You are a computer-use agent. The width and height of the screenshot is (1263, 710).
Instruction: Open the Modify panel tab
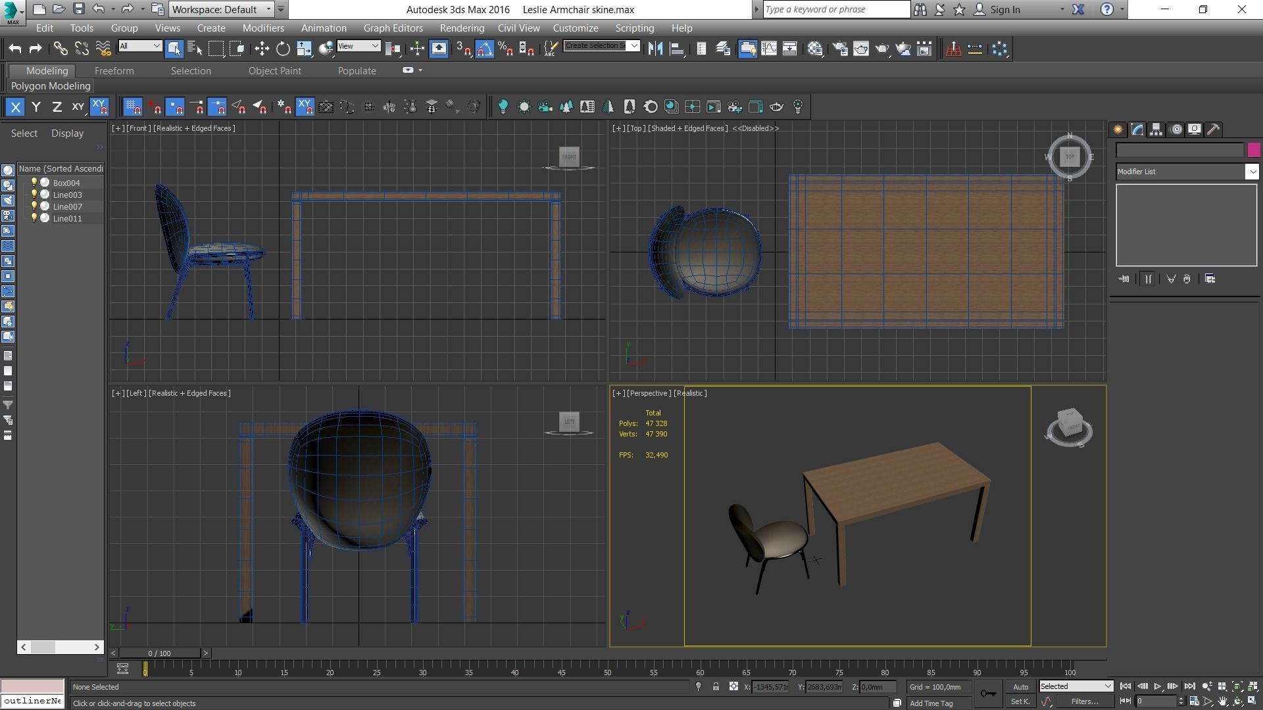1137,130
